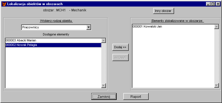The width and height of the screenshot is (222, 103).
Task: Click the Inny obszar button
Action: coord(164,11)
